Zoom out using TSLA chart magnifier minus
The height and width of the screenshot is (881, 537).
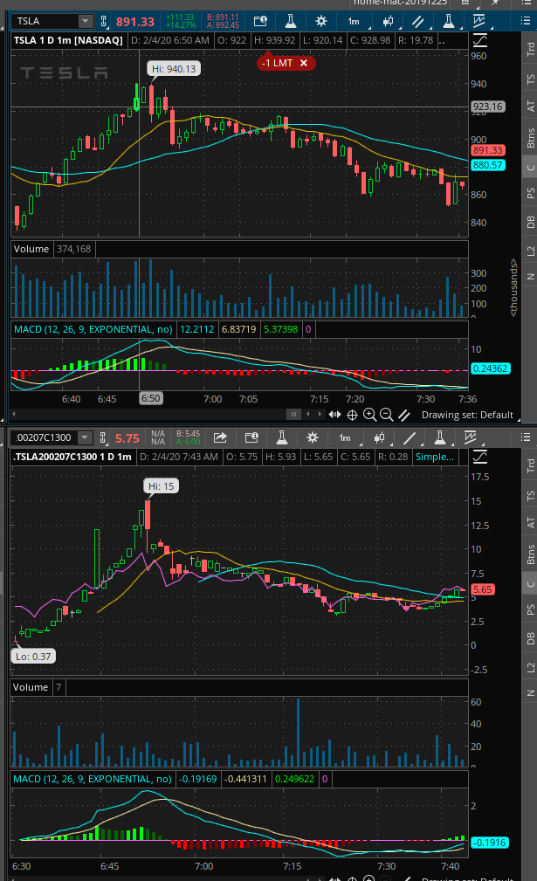click(387, 415)
